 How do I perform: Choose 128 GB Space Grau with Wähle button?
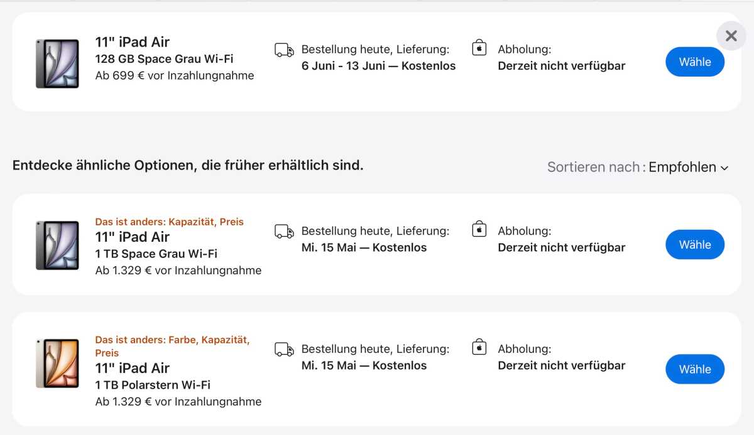point(695,62)
